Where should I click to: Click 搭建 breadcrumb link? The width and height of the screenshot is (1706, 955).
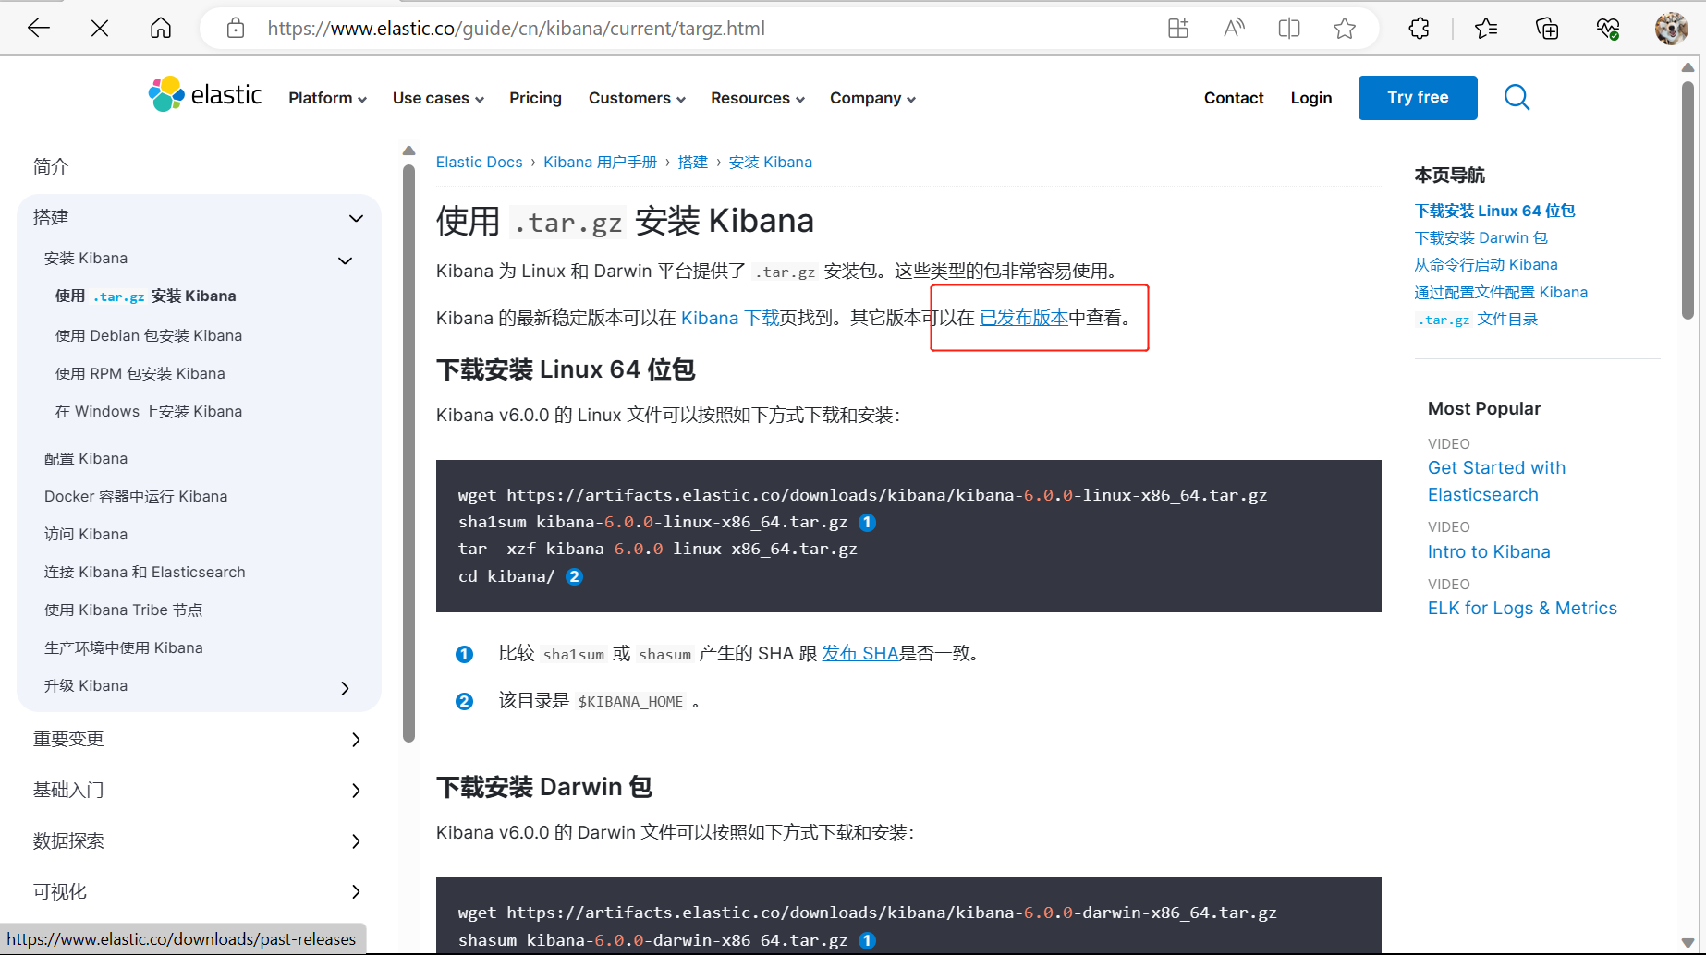(x=692, y=163)
